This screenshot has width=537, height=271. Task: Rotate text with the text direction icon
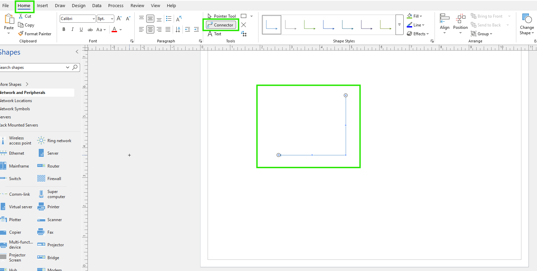click(x=179, y=19)
